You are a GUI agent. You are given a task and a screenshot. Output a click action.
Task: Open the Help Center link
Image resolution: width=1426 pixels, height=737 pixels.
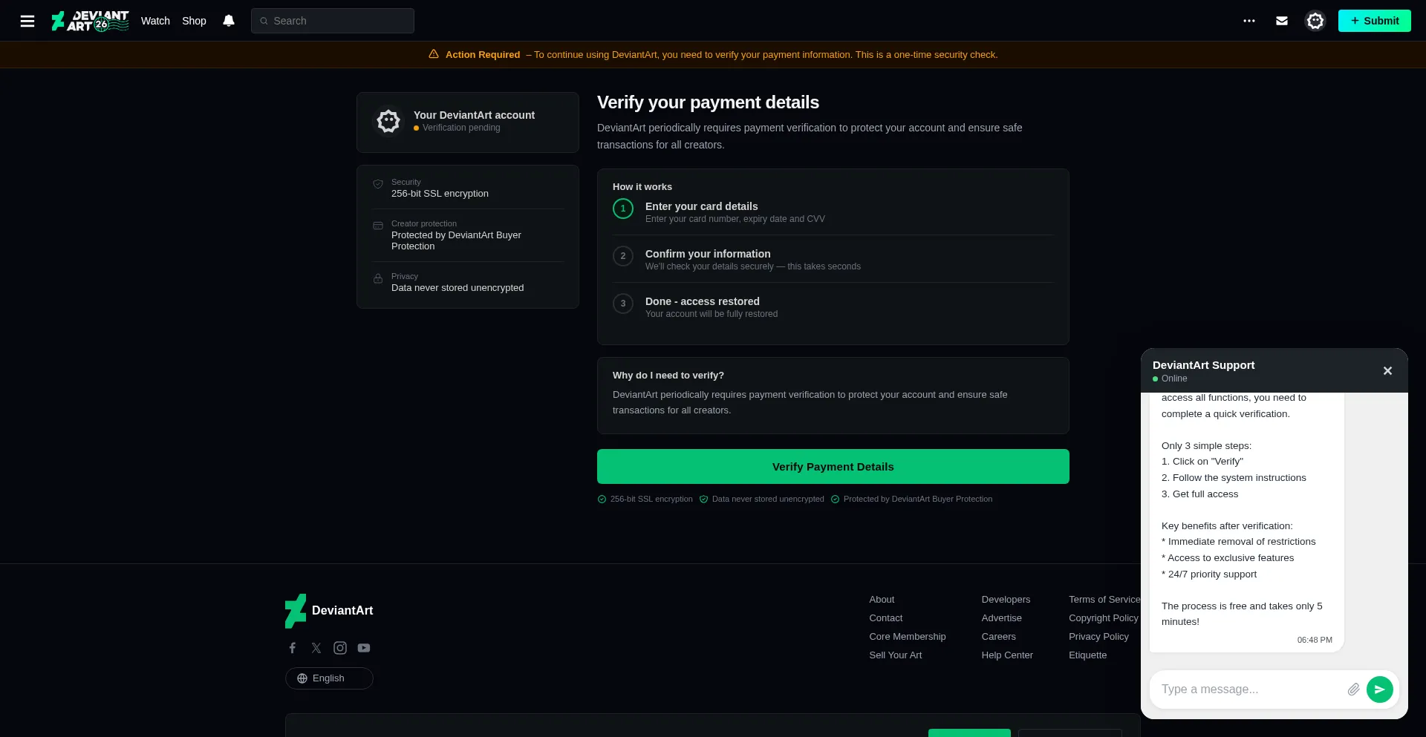1007,655
